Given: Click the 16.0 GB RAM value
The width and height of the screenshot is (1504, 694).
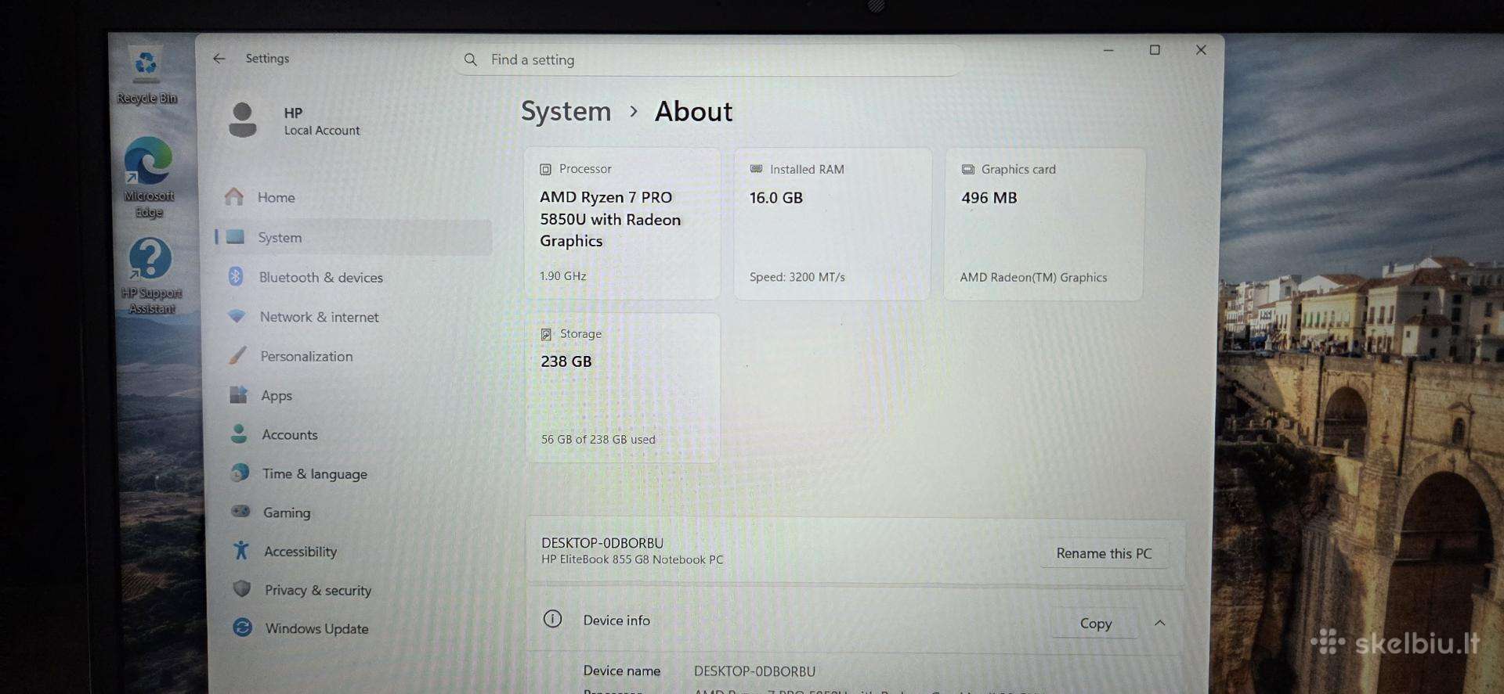Looking at the screenshot, I should pyautogui.click(x=776, y=197).
